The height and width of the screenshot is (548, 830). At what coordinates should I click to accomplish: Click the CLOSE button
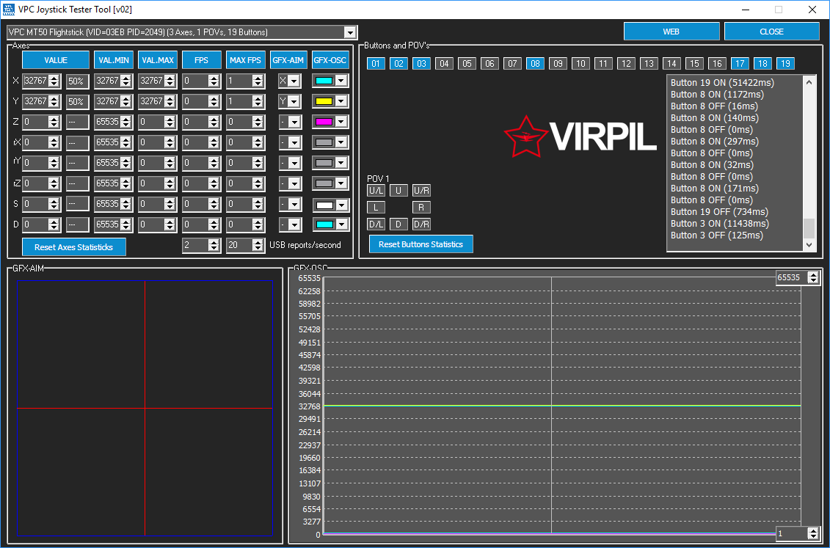(x=771, y=32)
